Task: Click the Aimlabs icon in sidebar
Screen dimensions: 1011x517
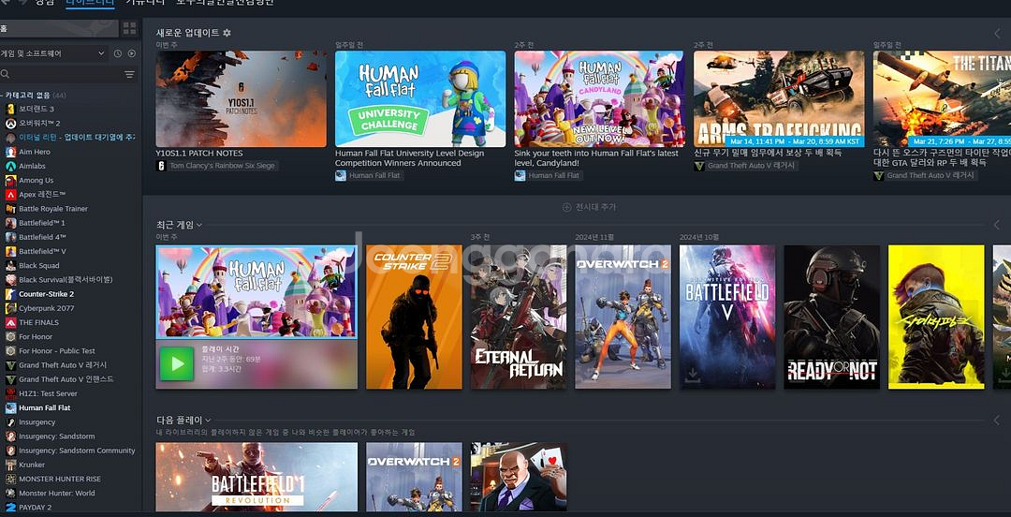Action: coord(10,166)
